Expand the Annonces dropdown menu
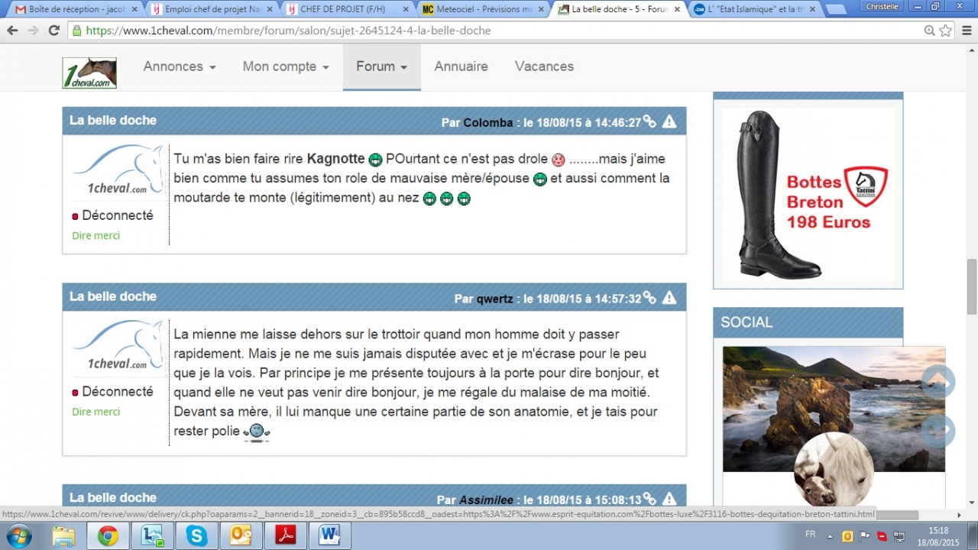 [x=180, y=66]
